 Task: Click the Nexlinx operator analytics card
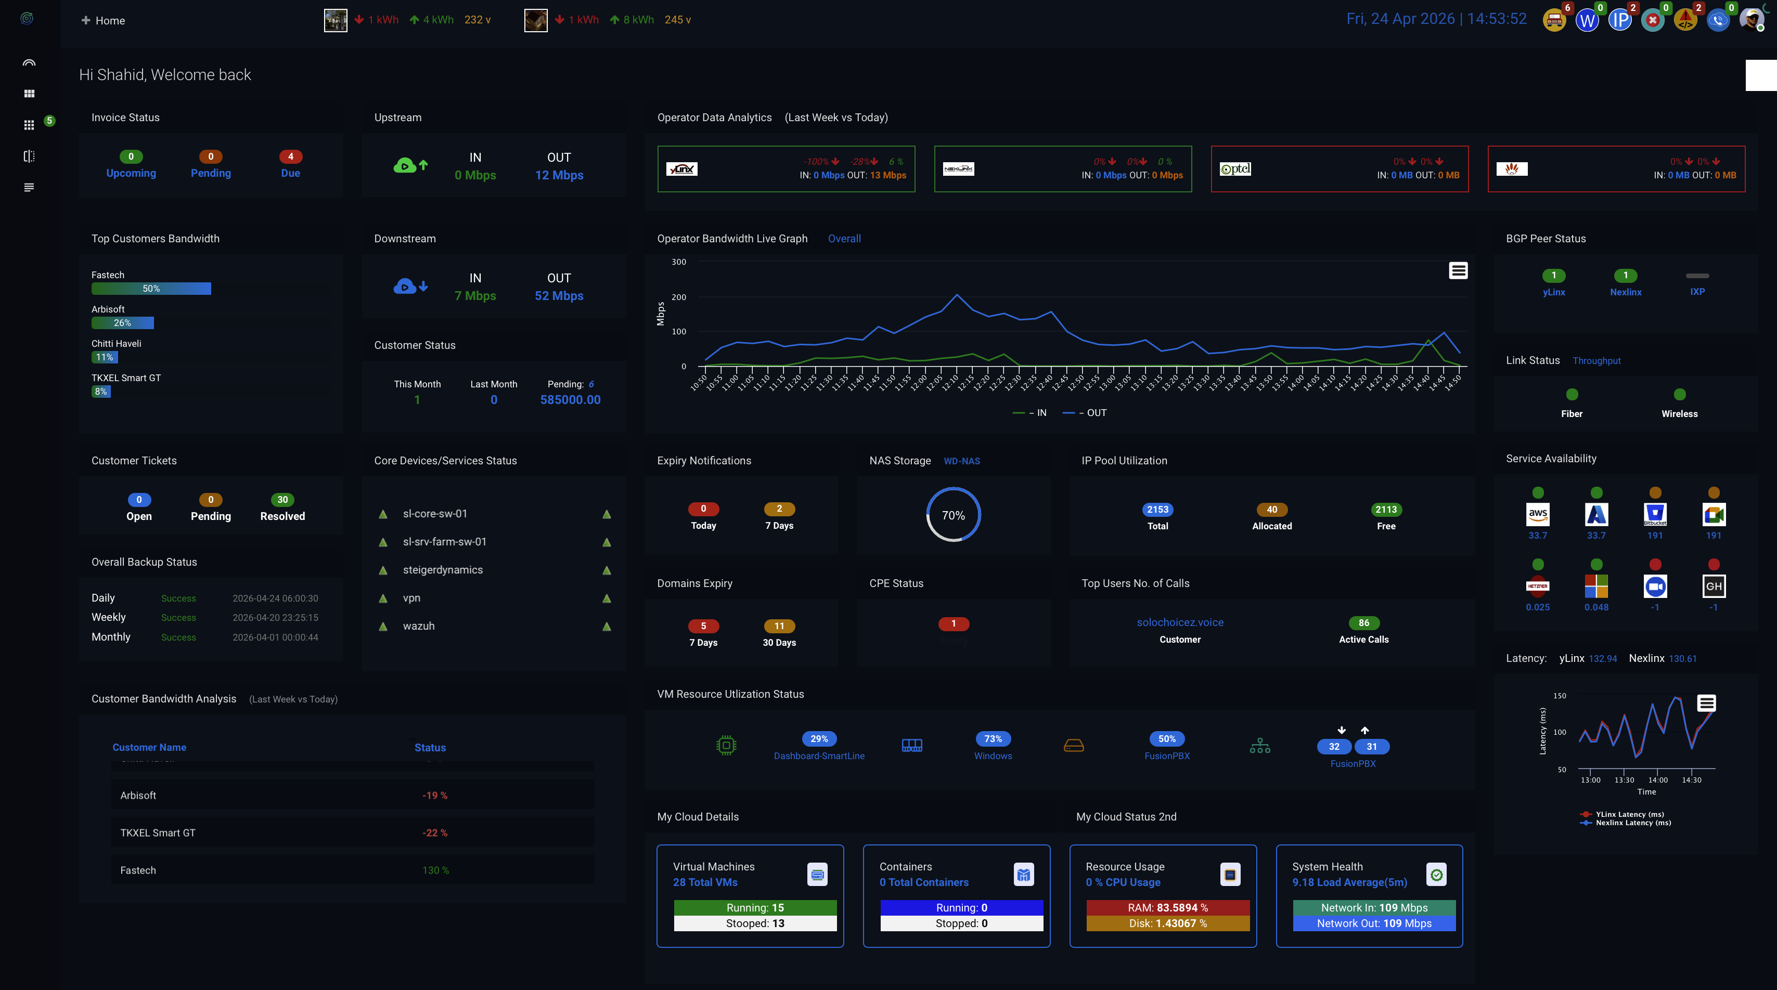1062,169
